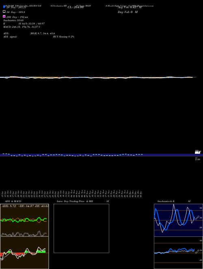The width and height of the screenshot is (203, 269).
Task: Click the 'MACD: 246.13, 194.76, 51.37 C' readout
Action: pos(22,27)
